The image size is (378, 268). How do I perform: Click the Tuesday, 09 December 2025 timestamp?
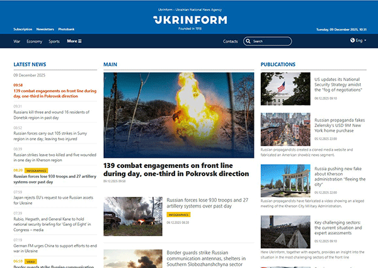341,30
